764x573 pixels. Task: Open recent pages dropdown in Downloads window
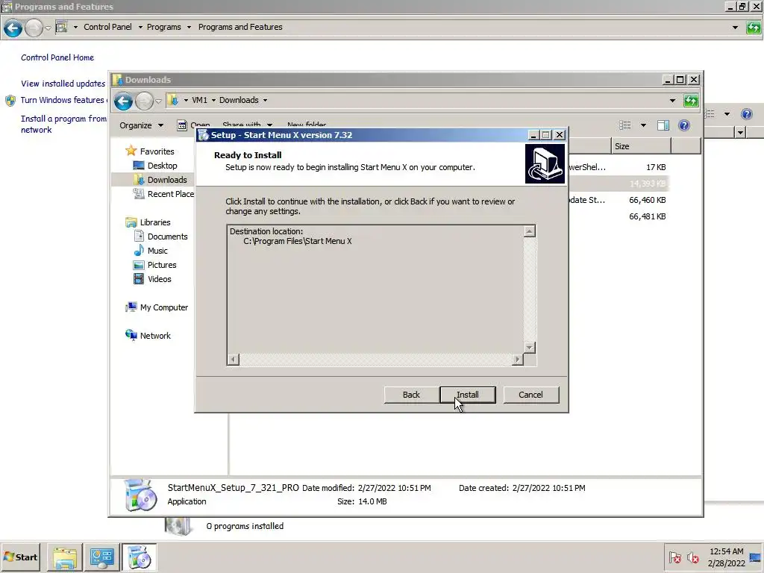(x=158, y=101)
